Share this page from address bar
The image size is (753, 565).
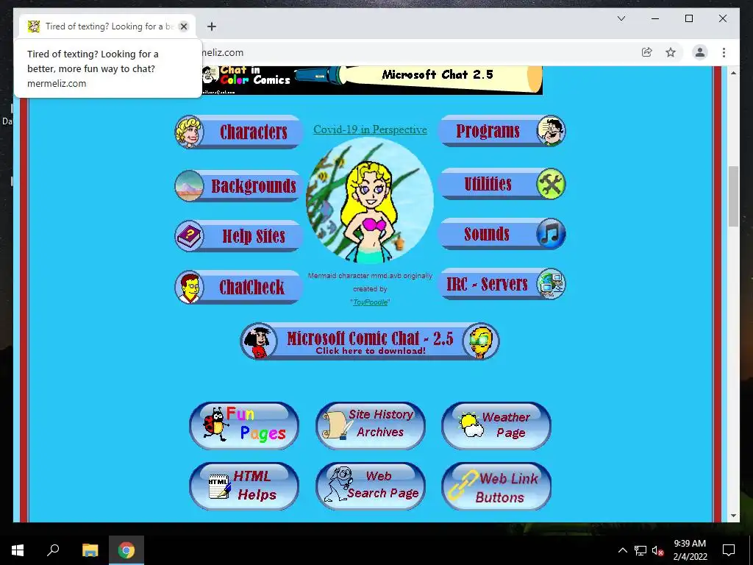[647, 52]
